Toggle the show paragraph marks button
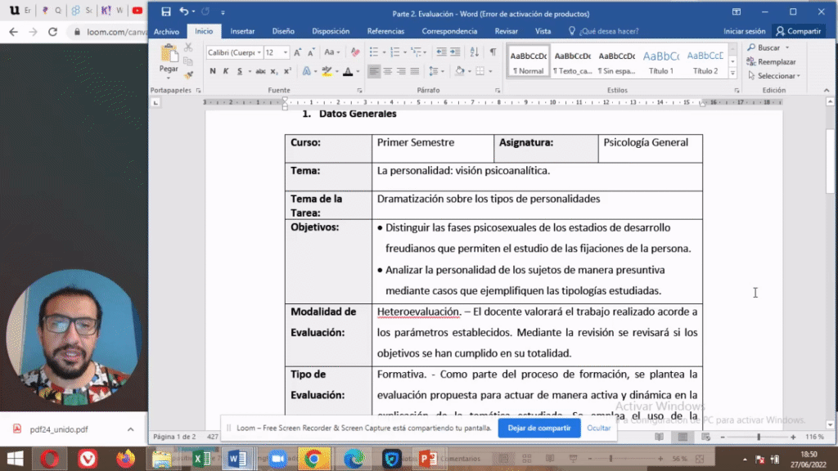Image resolution: width=838 pixels, height=471 pixels. click(x=493, y=52)
